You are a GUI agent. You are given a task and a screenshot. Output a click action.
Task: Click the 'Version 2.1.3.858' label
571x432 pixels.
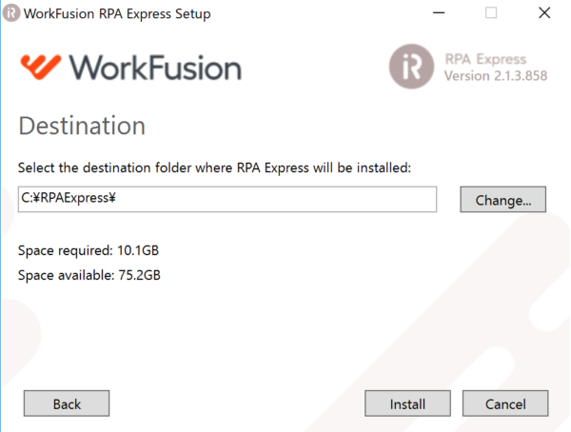pyautogui.click(x=496, y=76)
